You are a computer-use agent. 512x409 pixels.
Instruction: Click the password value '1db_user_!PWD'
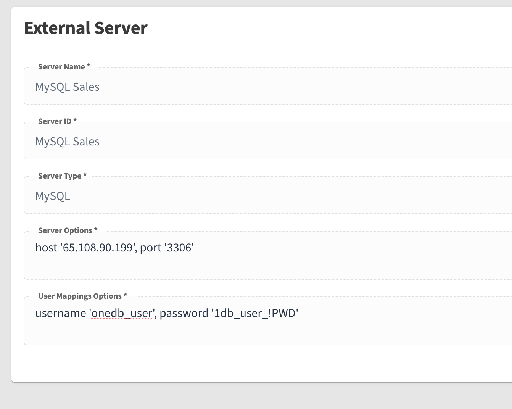[255, 313]
